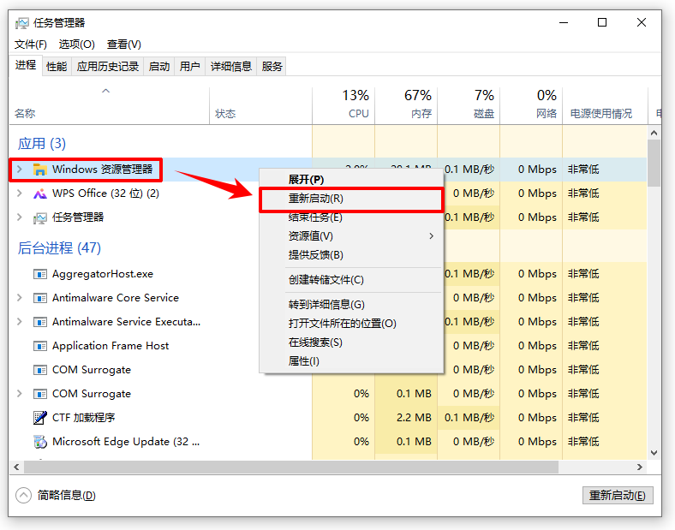The height and width of the screenshot is (530, 675).
Task: Click the vertical scrollbar up arrow
Action: point(654,133)
